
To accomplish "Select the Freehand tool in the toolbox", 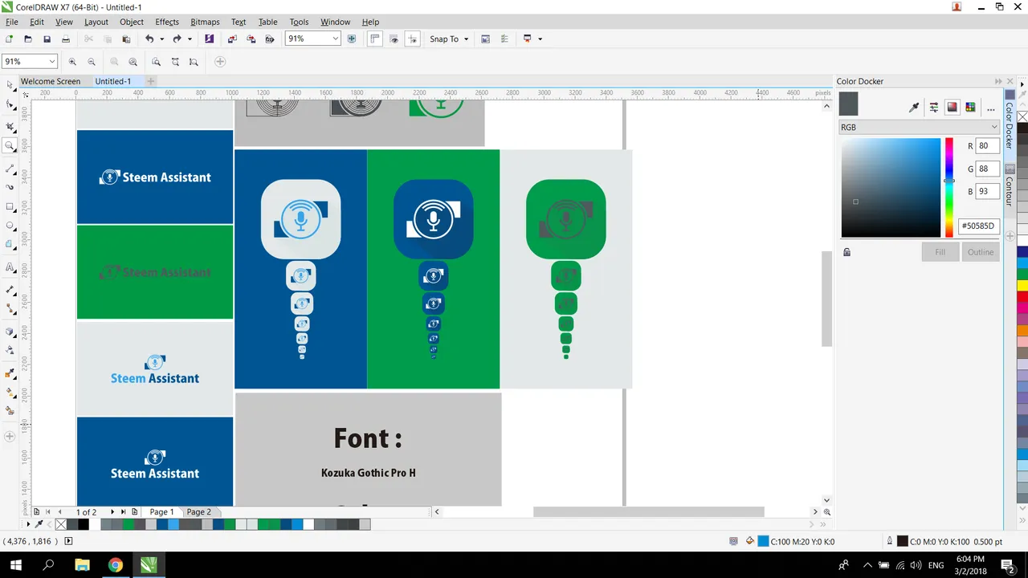I will point(10,169).
